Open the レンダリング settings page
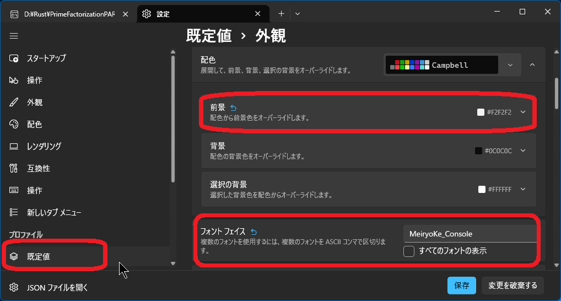Viewport: 561px width, 301px height. pos(44,147)
